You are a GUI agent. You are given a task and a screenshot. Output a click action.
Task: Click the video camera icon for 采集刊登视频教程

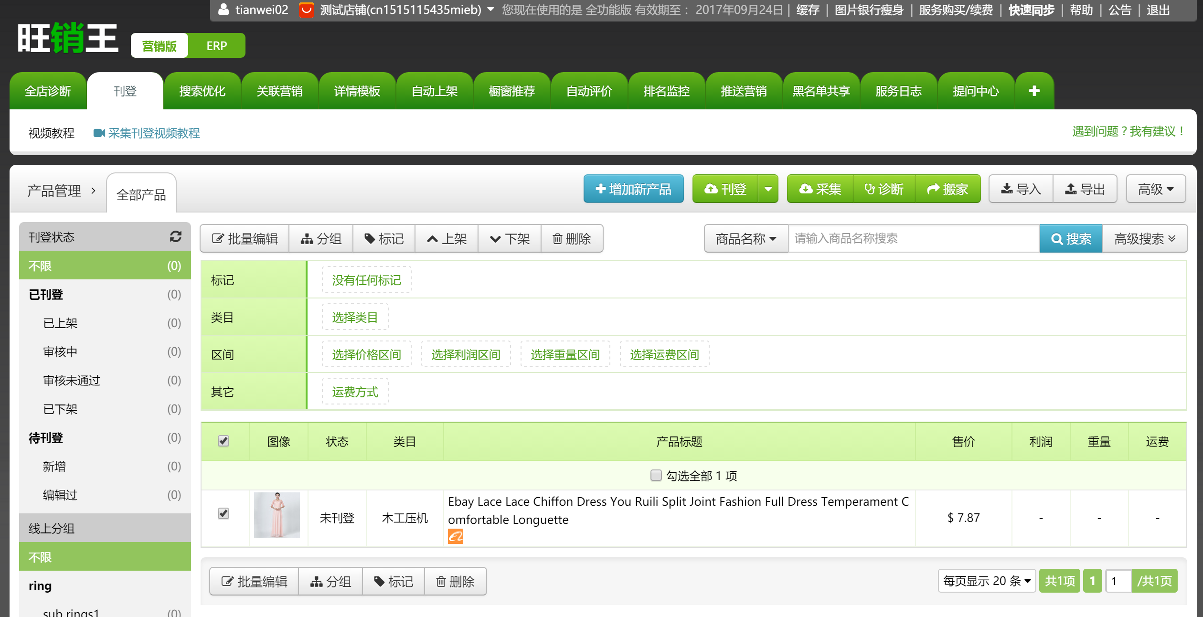(x=99, y=133)
